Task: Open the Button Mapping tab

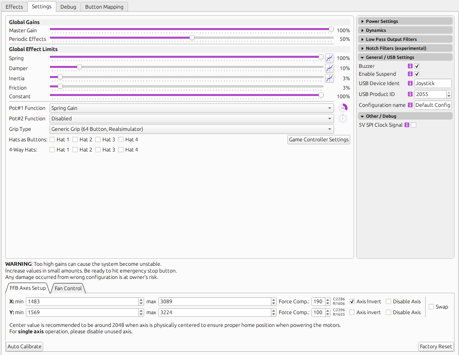Action: (x=104, y=7)
